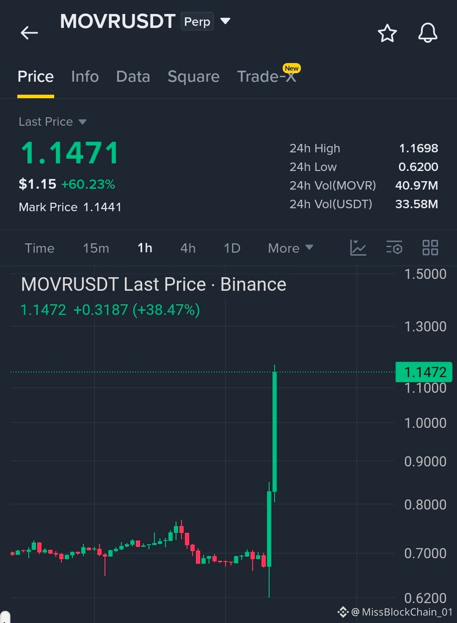Image resolution: width=457 pixels, height=623 pixels.
Task: Tap the 24h Vol(USDT) value 33.58M
Action: click(x=416, y=204)
